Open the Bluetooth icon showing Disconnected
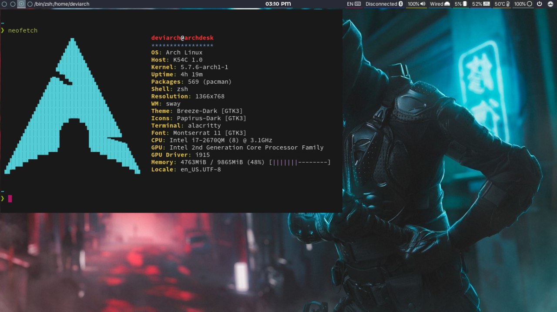The height and width of the screenshot is (312, 557). coord(401,4)
